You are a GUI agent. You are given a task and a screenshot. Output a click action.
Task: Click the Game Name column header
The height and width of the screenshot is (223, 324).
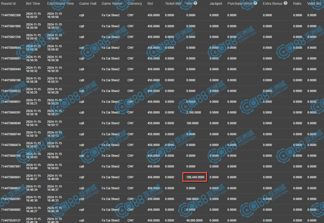[112, 3]
